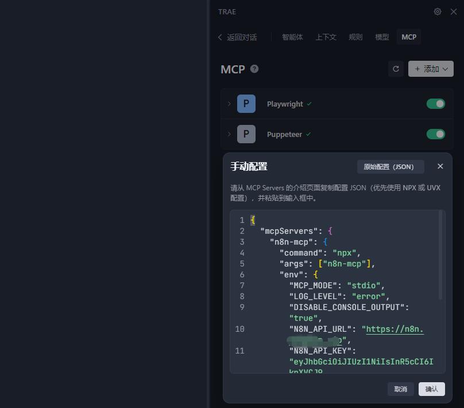Viewport: 464px width, 408px height.
Task: Click Playwright green check status icon
Action: point(309,104)
